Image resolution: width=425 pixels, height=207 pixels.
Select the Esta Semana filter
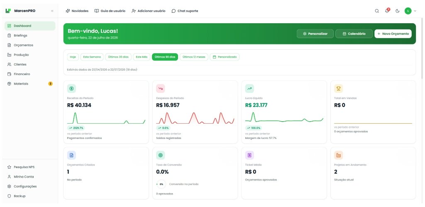pos(92,57)
